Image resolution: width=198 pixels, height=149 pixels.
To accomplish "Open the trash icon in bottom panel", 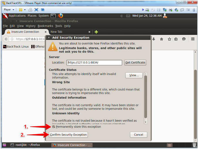I will 194,145.
